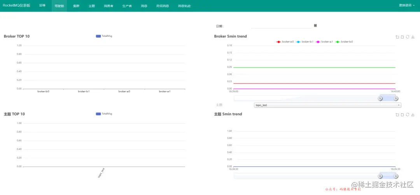Click Broker 5min trend restore/refresh icon
The width and height of the screenshot is (420, 195).
coord(408,37)
